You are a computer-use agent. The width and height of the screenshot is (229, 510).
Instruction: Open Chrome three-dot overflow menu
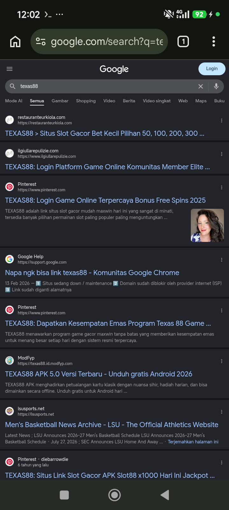pyautogui.click(x=214, y=41)
